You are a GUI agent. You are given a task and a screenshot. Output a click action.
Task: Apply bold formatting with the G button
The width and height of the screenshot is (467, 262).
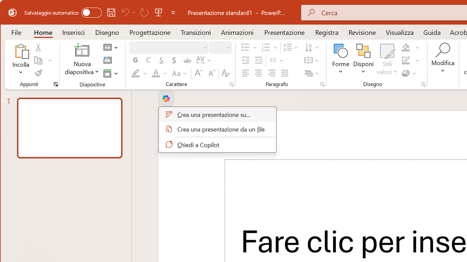coord(135,60)
